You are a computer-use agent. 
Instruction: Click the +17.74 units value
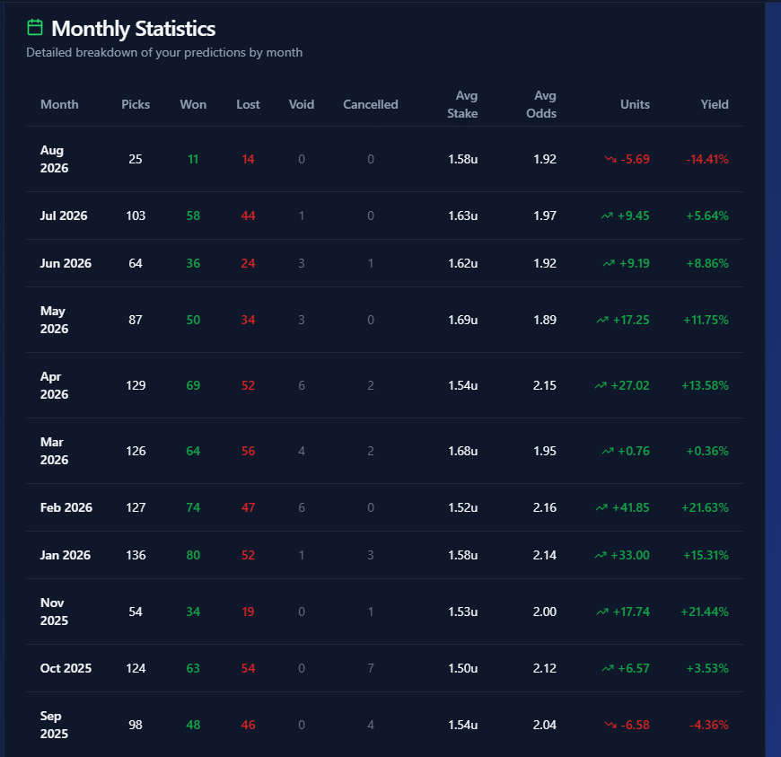pyautogui.click(x=632, y=612)
